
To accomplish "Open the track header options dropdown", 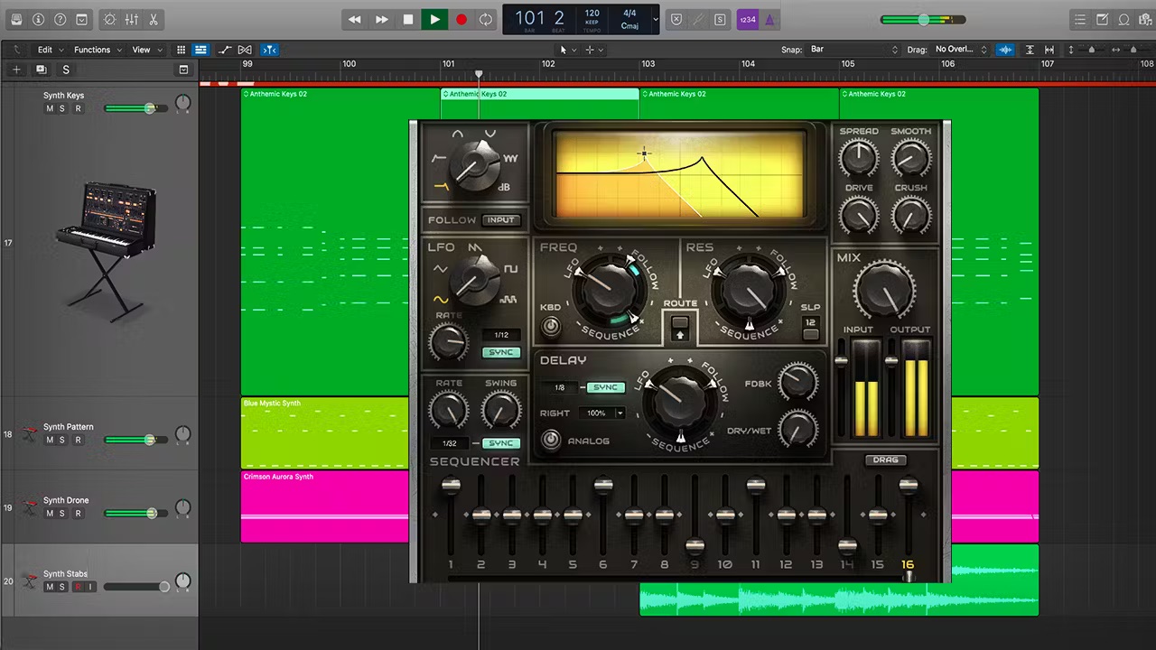I will (183, 70).
